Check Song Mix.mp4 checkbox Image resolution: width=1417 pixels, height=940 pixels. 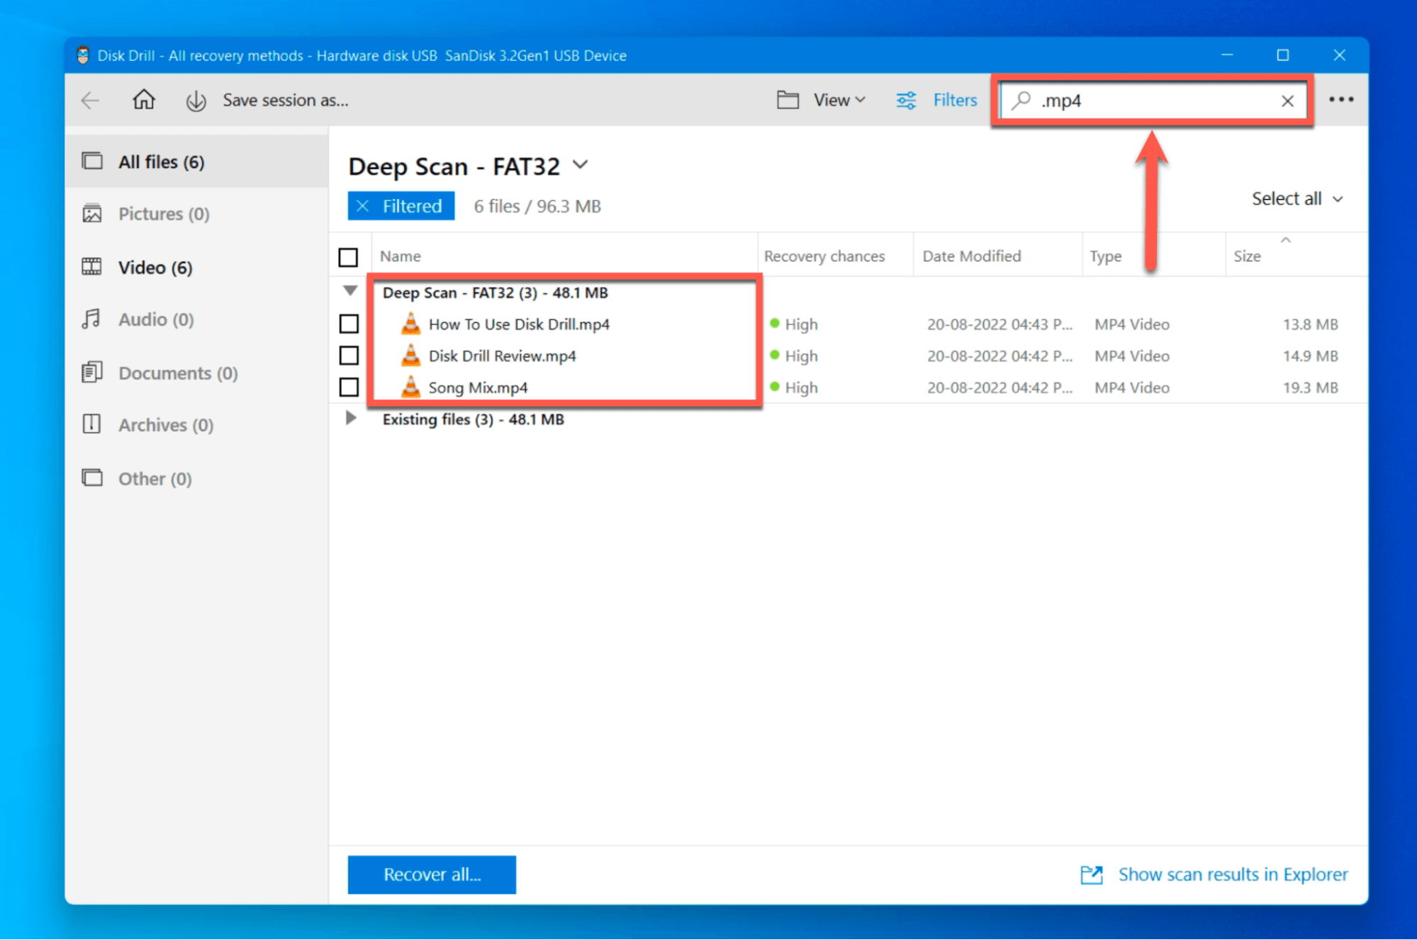click(349, 387)
